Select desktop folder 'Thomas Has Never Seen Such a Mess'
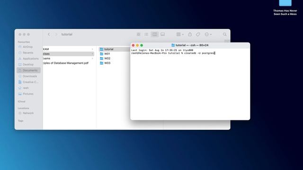Viewport: 303px width, 170px height. [285, 8]
